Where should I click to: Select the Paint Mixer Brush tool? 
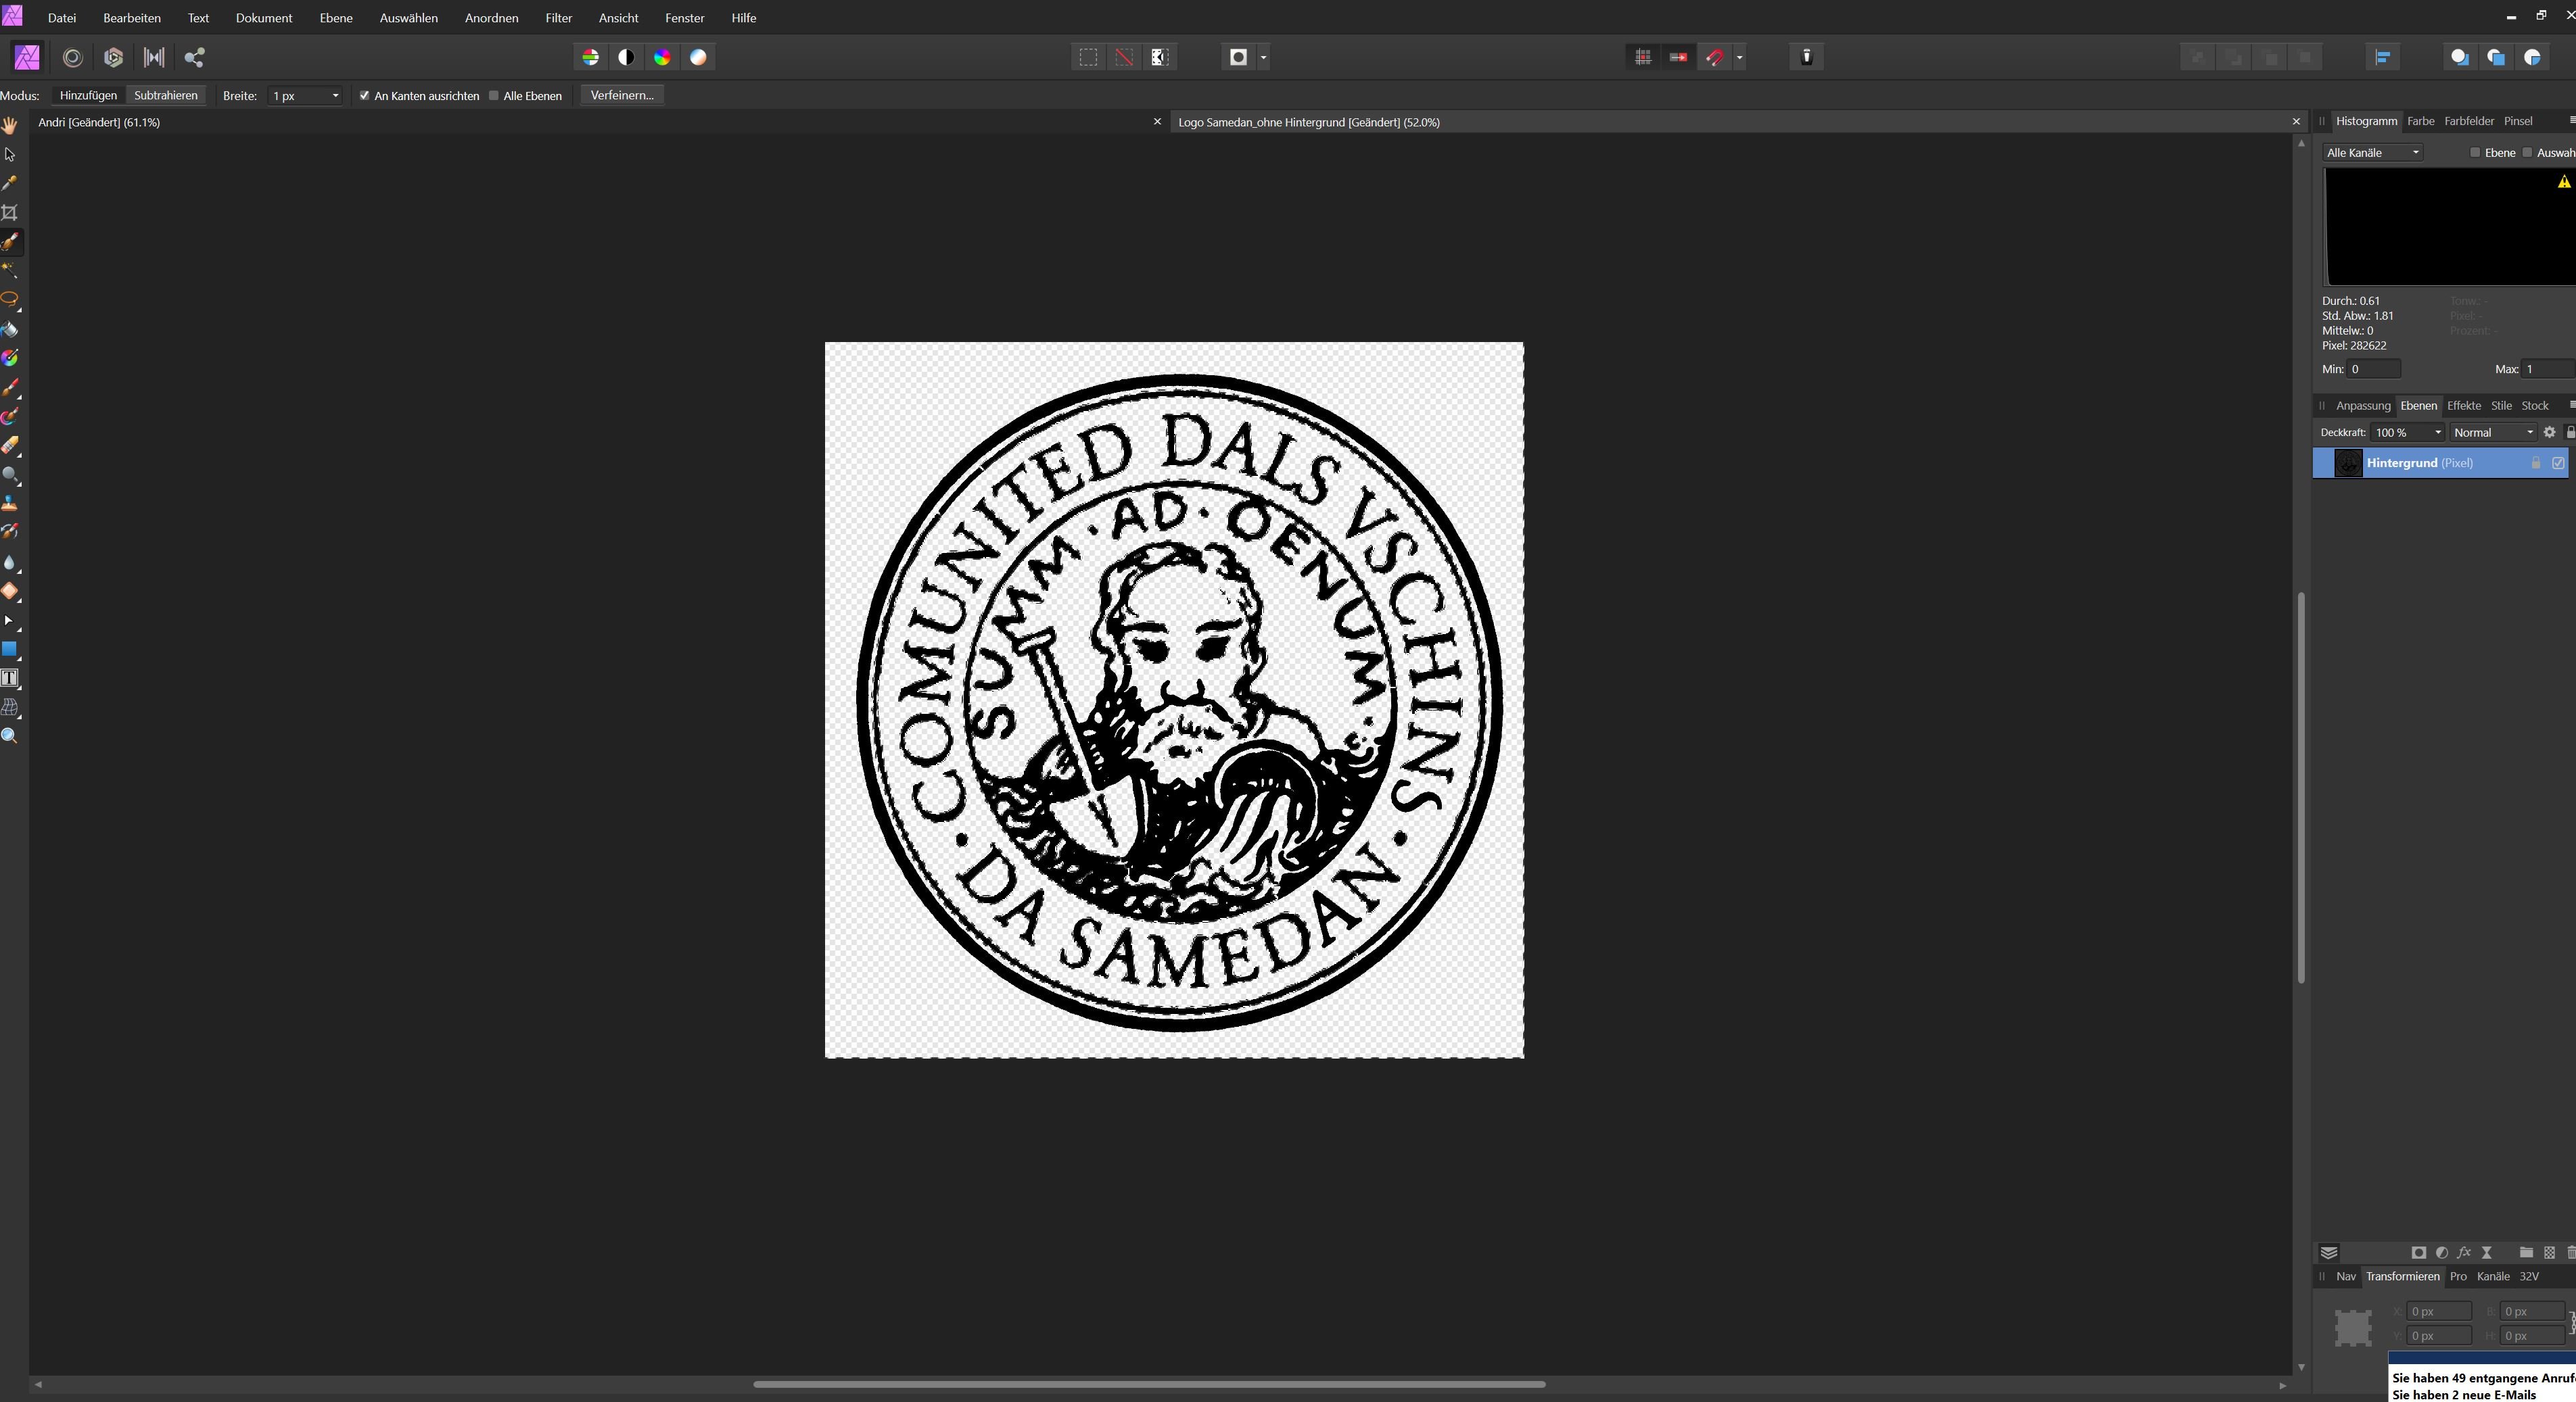[x=10, y=416]
